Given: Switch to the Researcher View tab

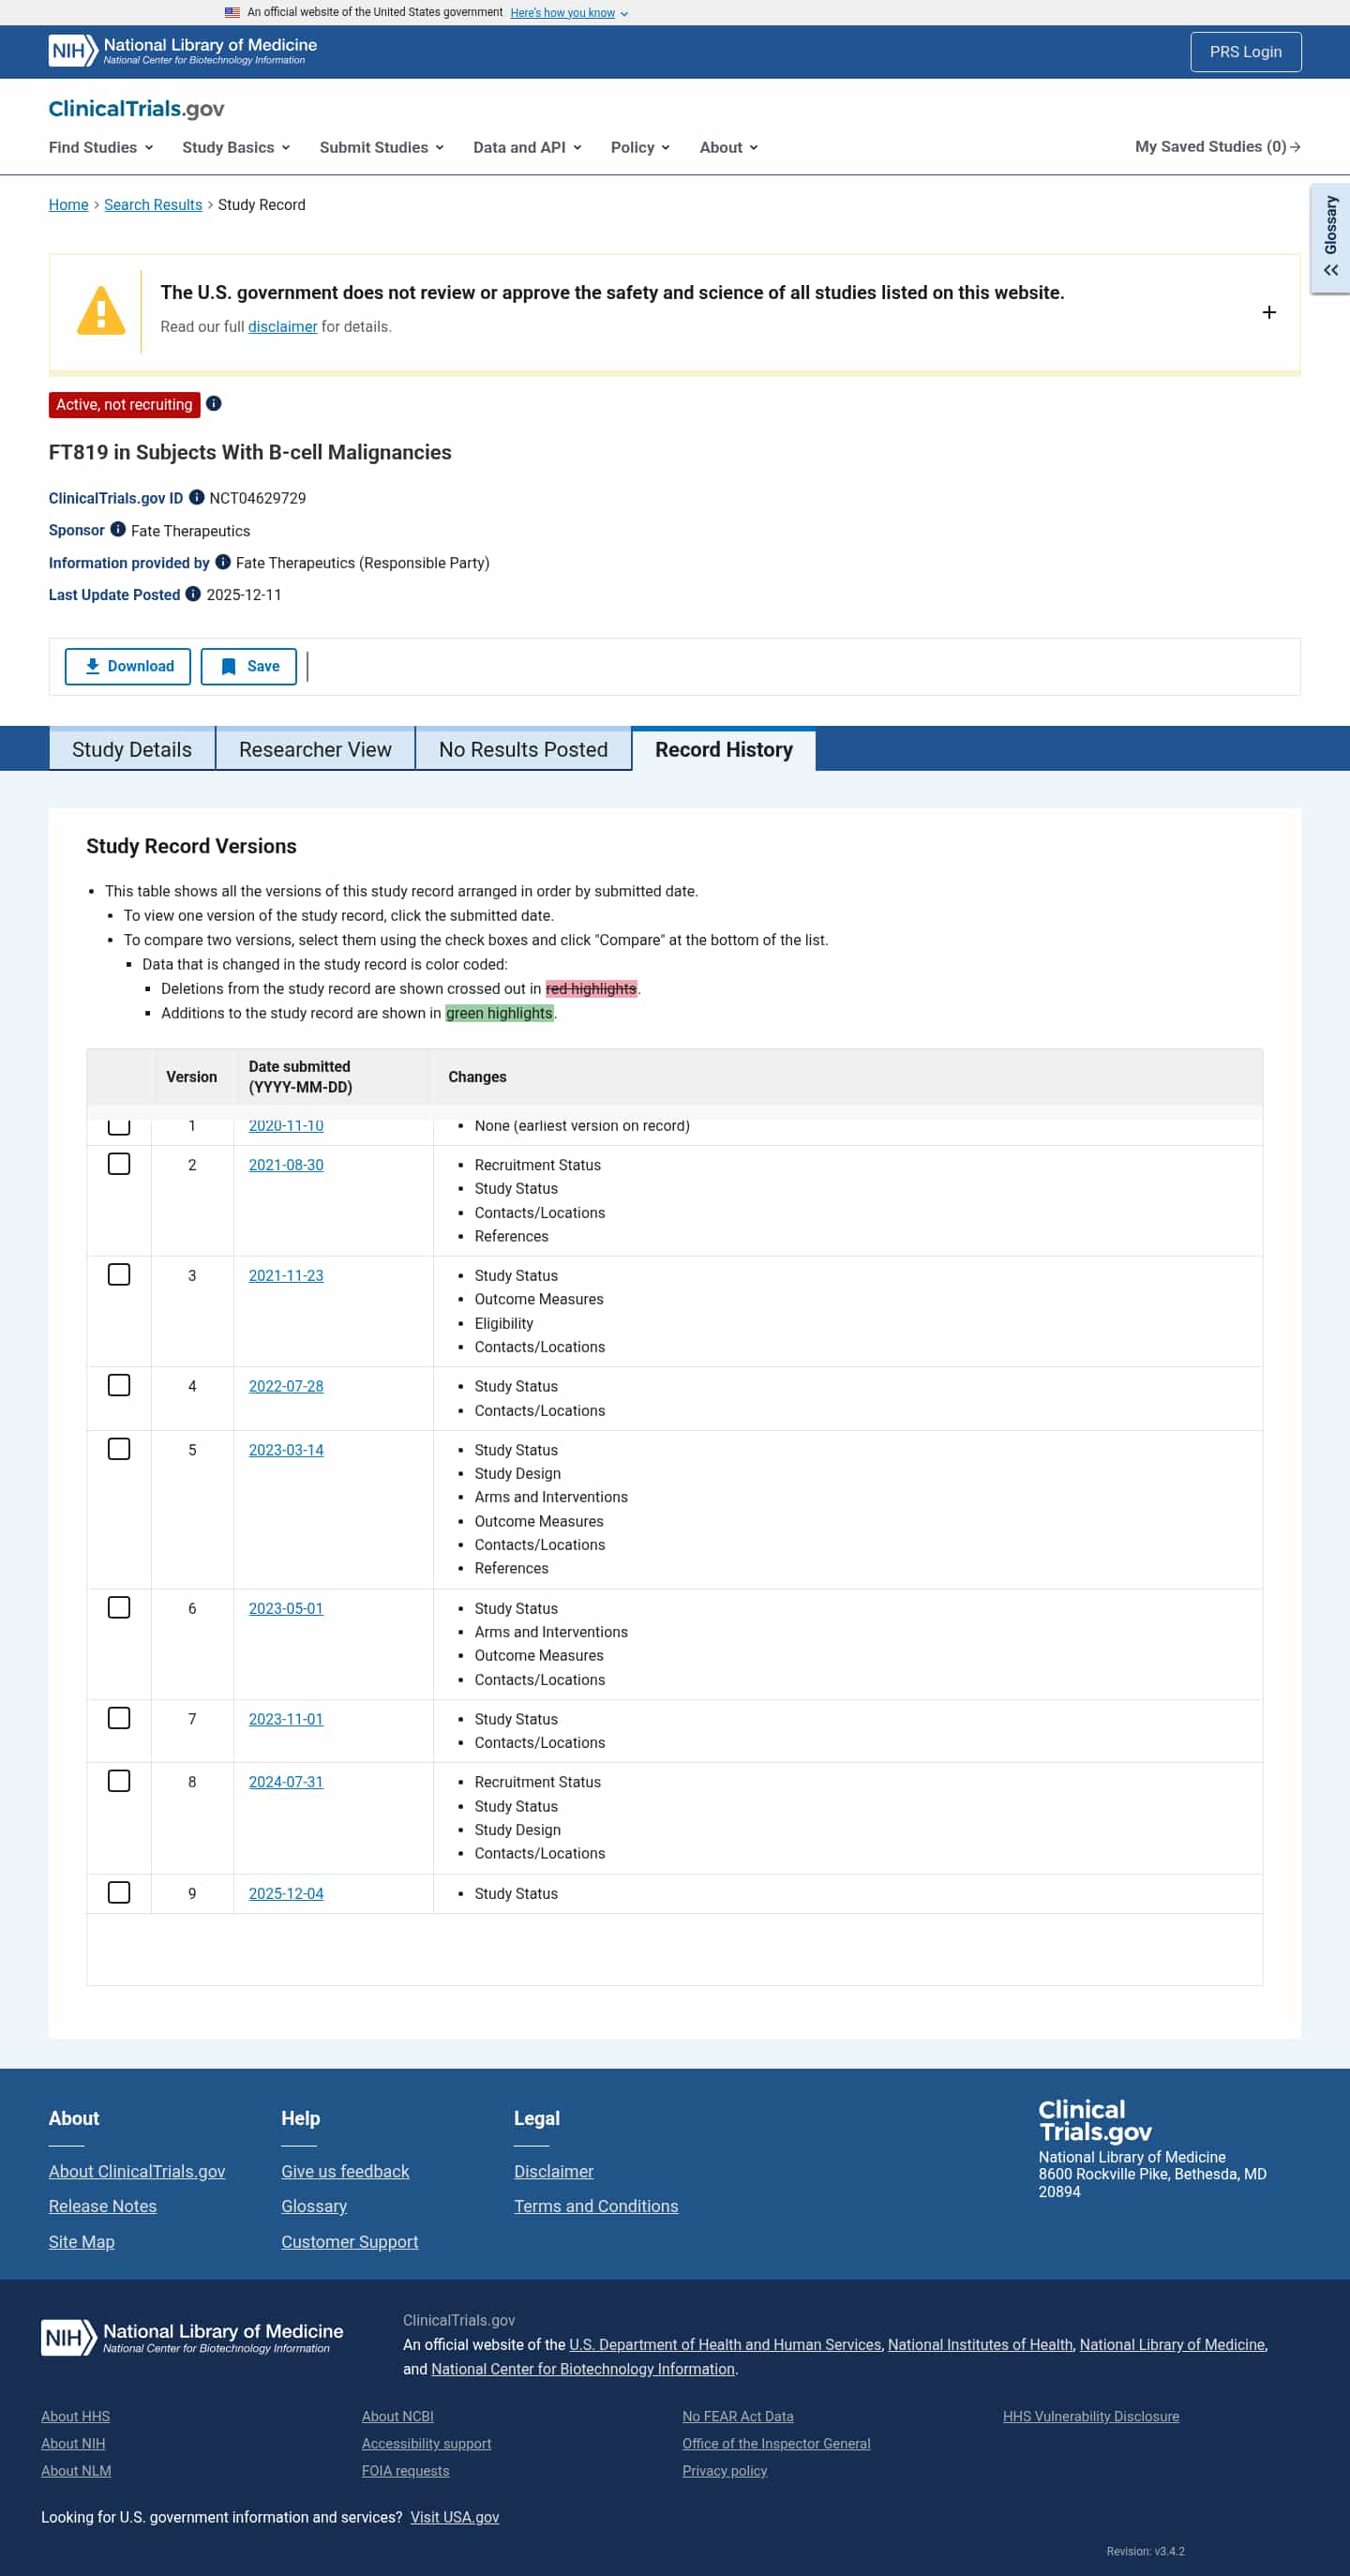Looking at the screenshot, I should point(315,749).
